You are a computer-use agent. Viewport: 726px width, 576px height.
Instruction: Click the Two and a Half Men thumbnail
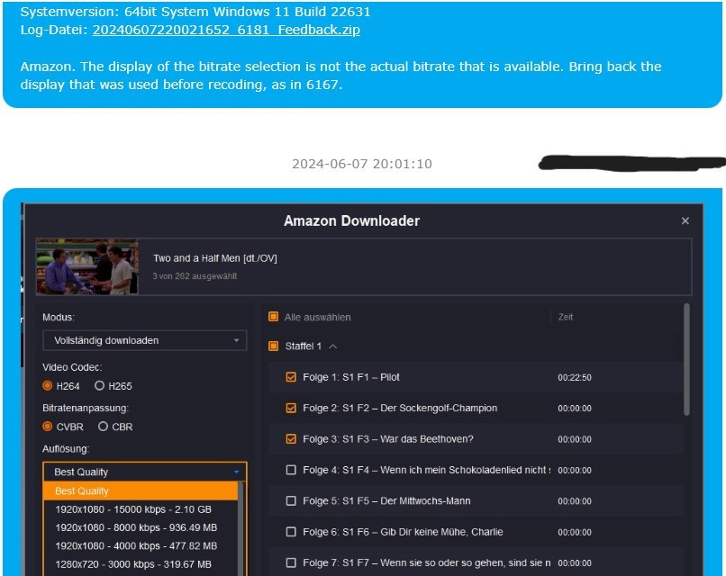coord(87,266)
